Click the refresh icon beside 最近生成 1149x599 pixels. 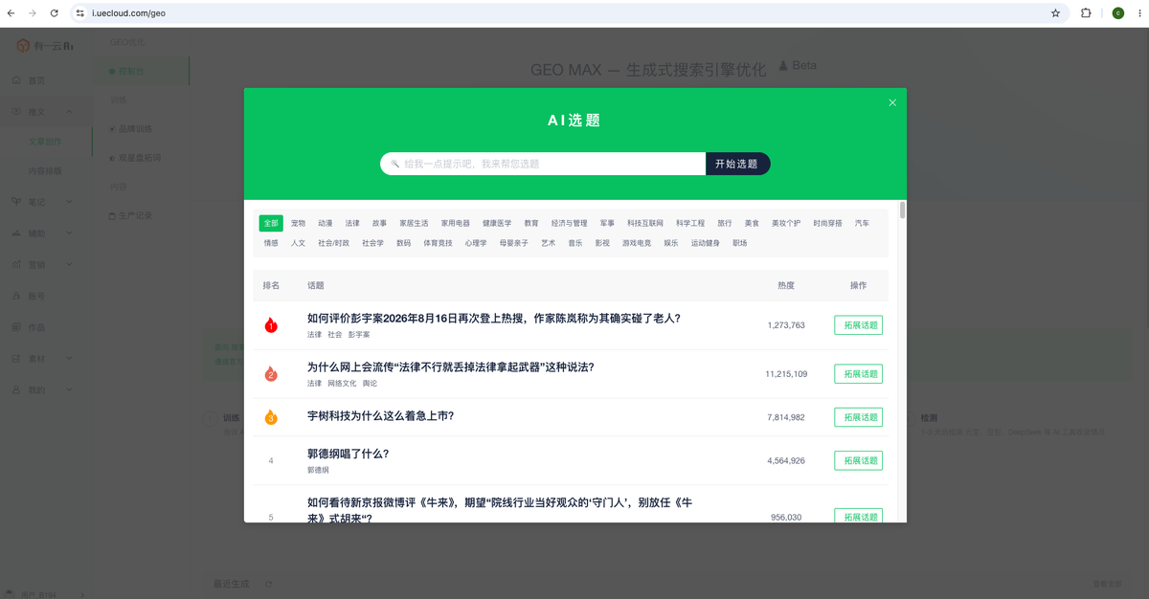[x=269, y=584]
